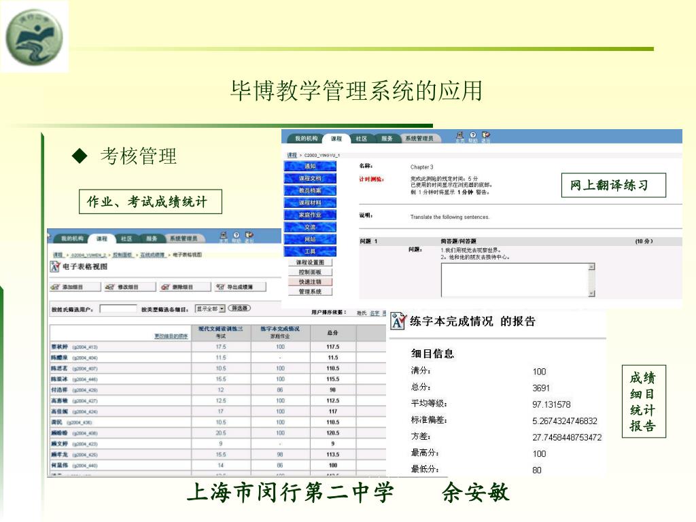The width and height of the screenshot is (696, 522).
Task: Click Help icon in quiz window header
Action: pos(473,137)
